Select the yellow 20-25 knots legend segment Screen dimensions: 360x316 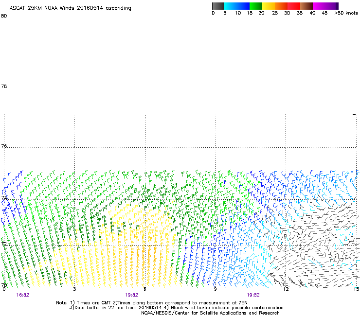(269, 6)
